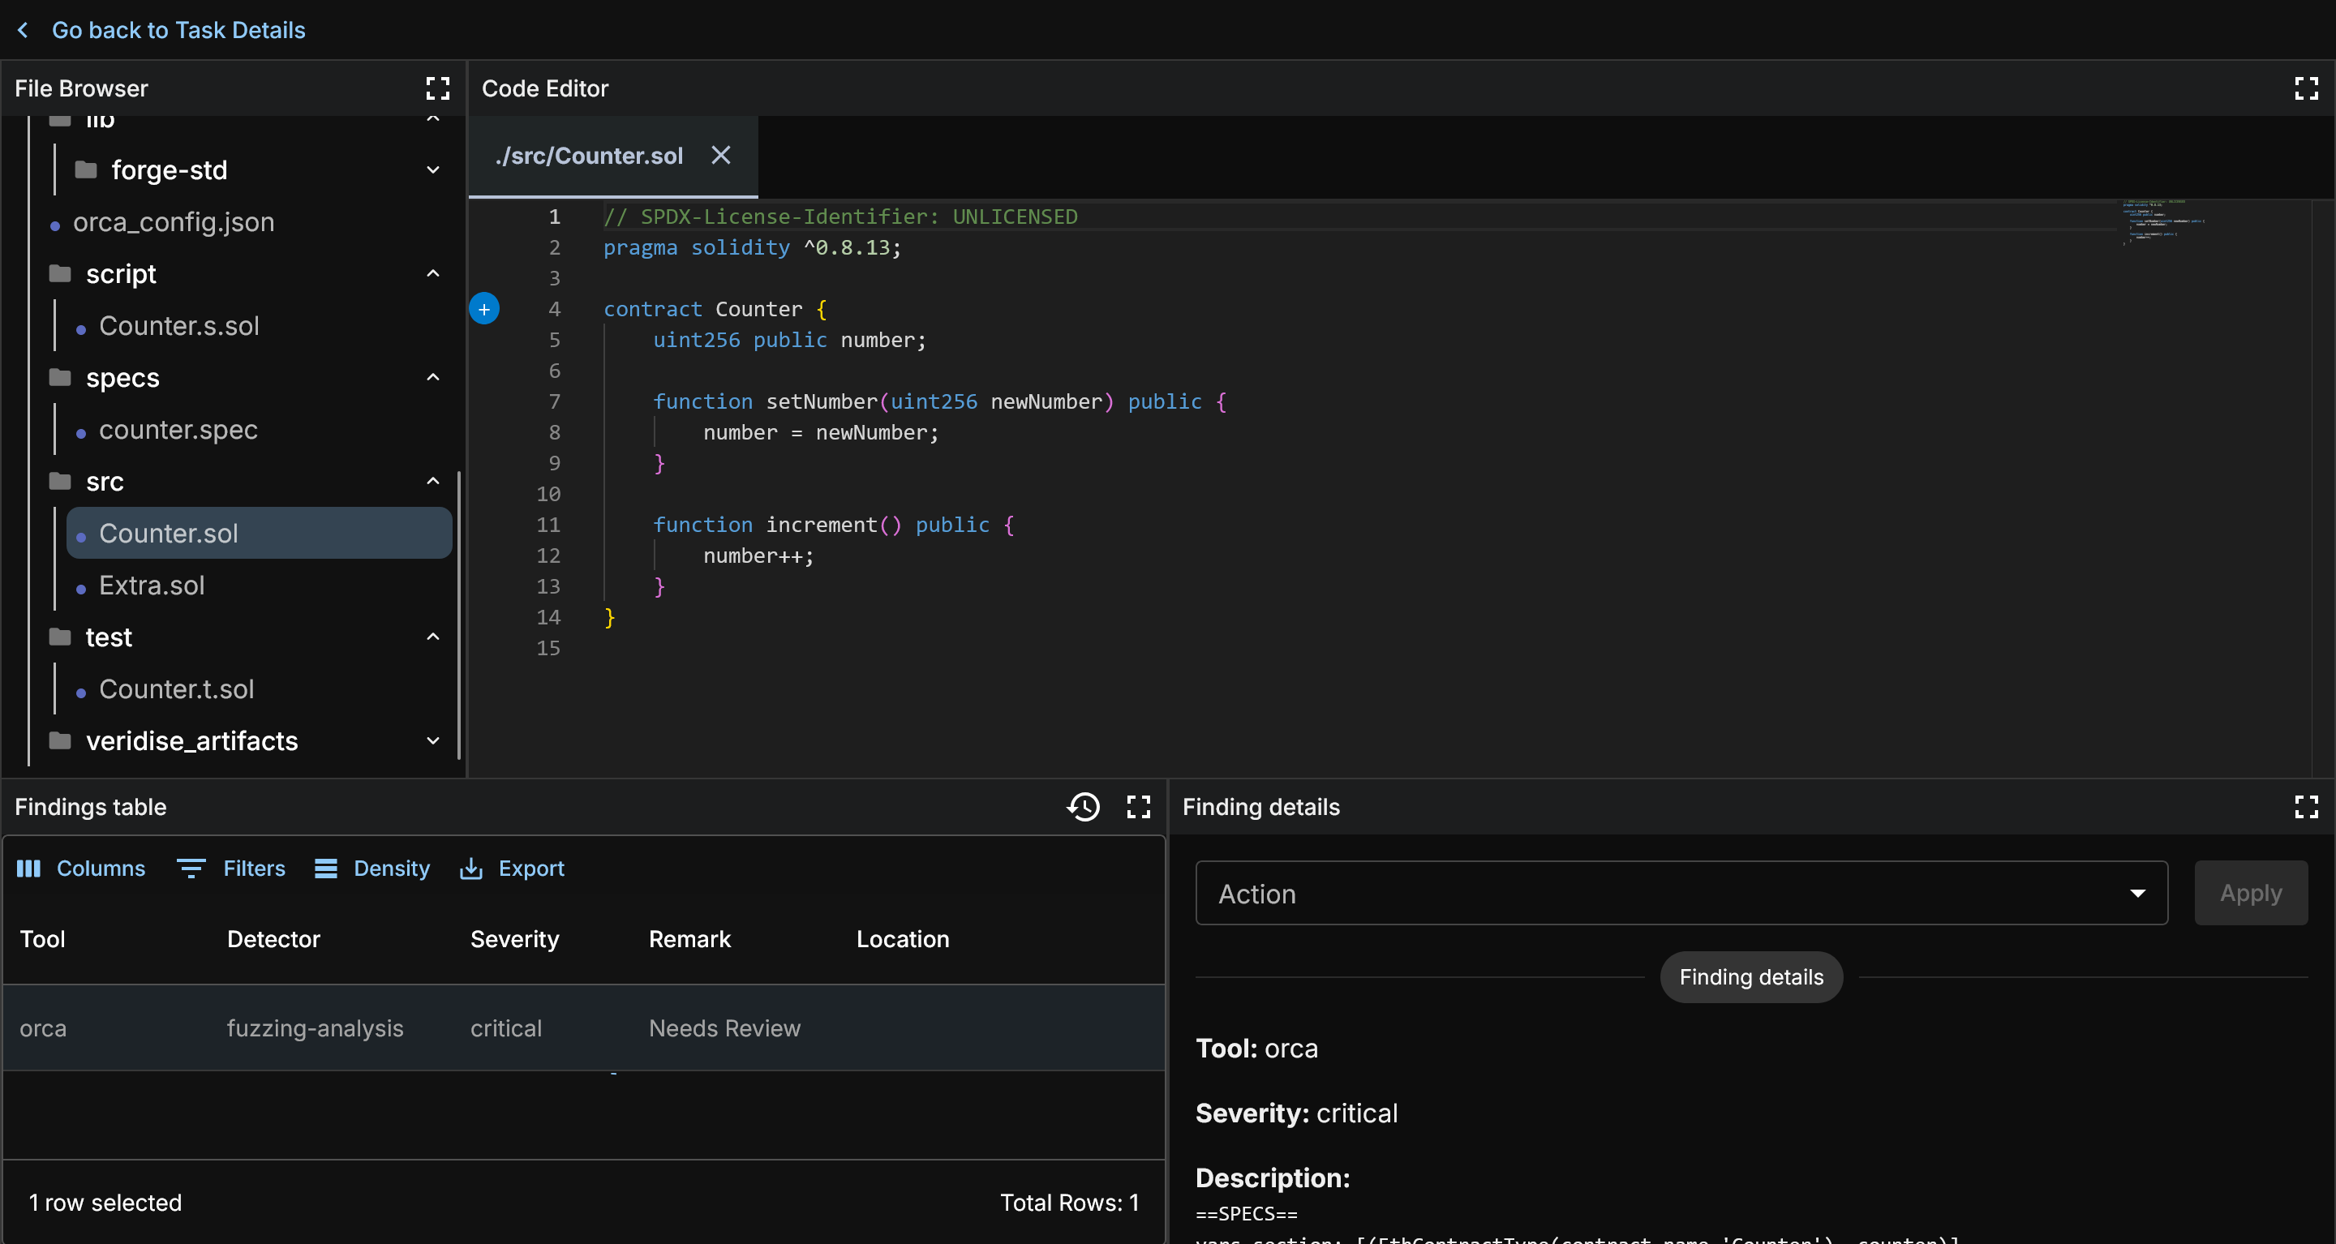Viewport: 2336px width, 1244px height.
Task: Open the Filters panel
Action: pos(231,869)
